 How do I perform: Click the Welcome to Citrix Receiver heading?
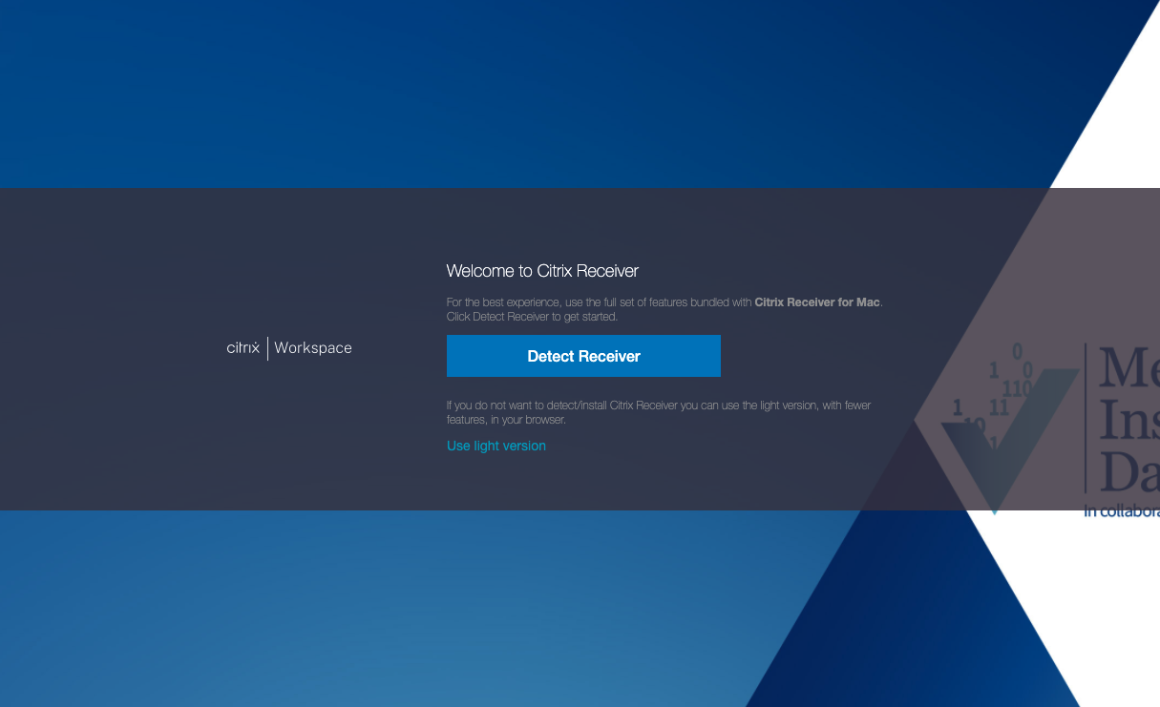pos(542,271)
